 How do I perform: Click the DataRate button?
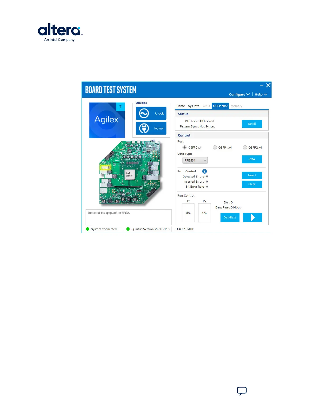(230, 217)
